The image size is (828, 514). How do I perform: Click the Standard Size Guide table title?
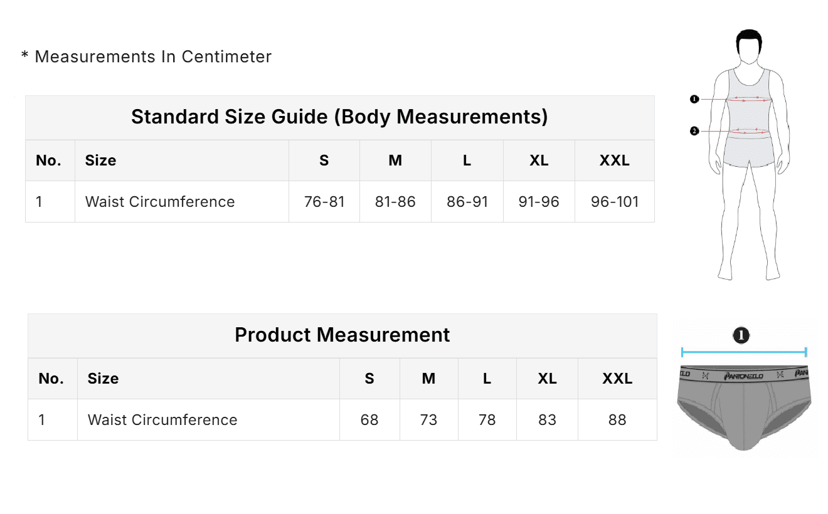(x=339, y=117)
